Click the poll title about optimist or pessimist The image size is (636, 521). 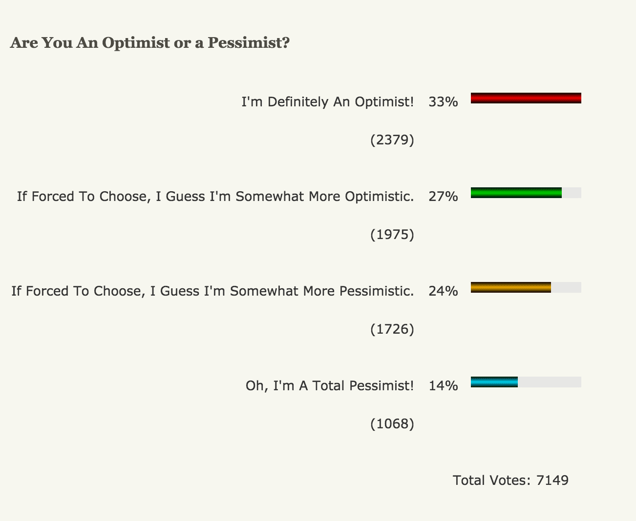(x=150, y=43)
